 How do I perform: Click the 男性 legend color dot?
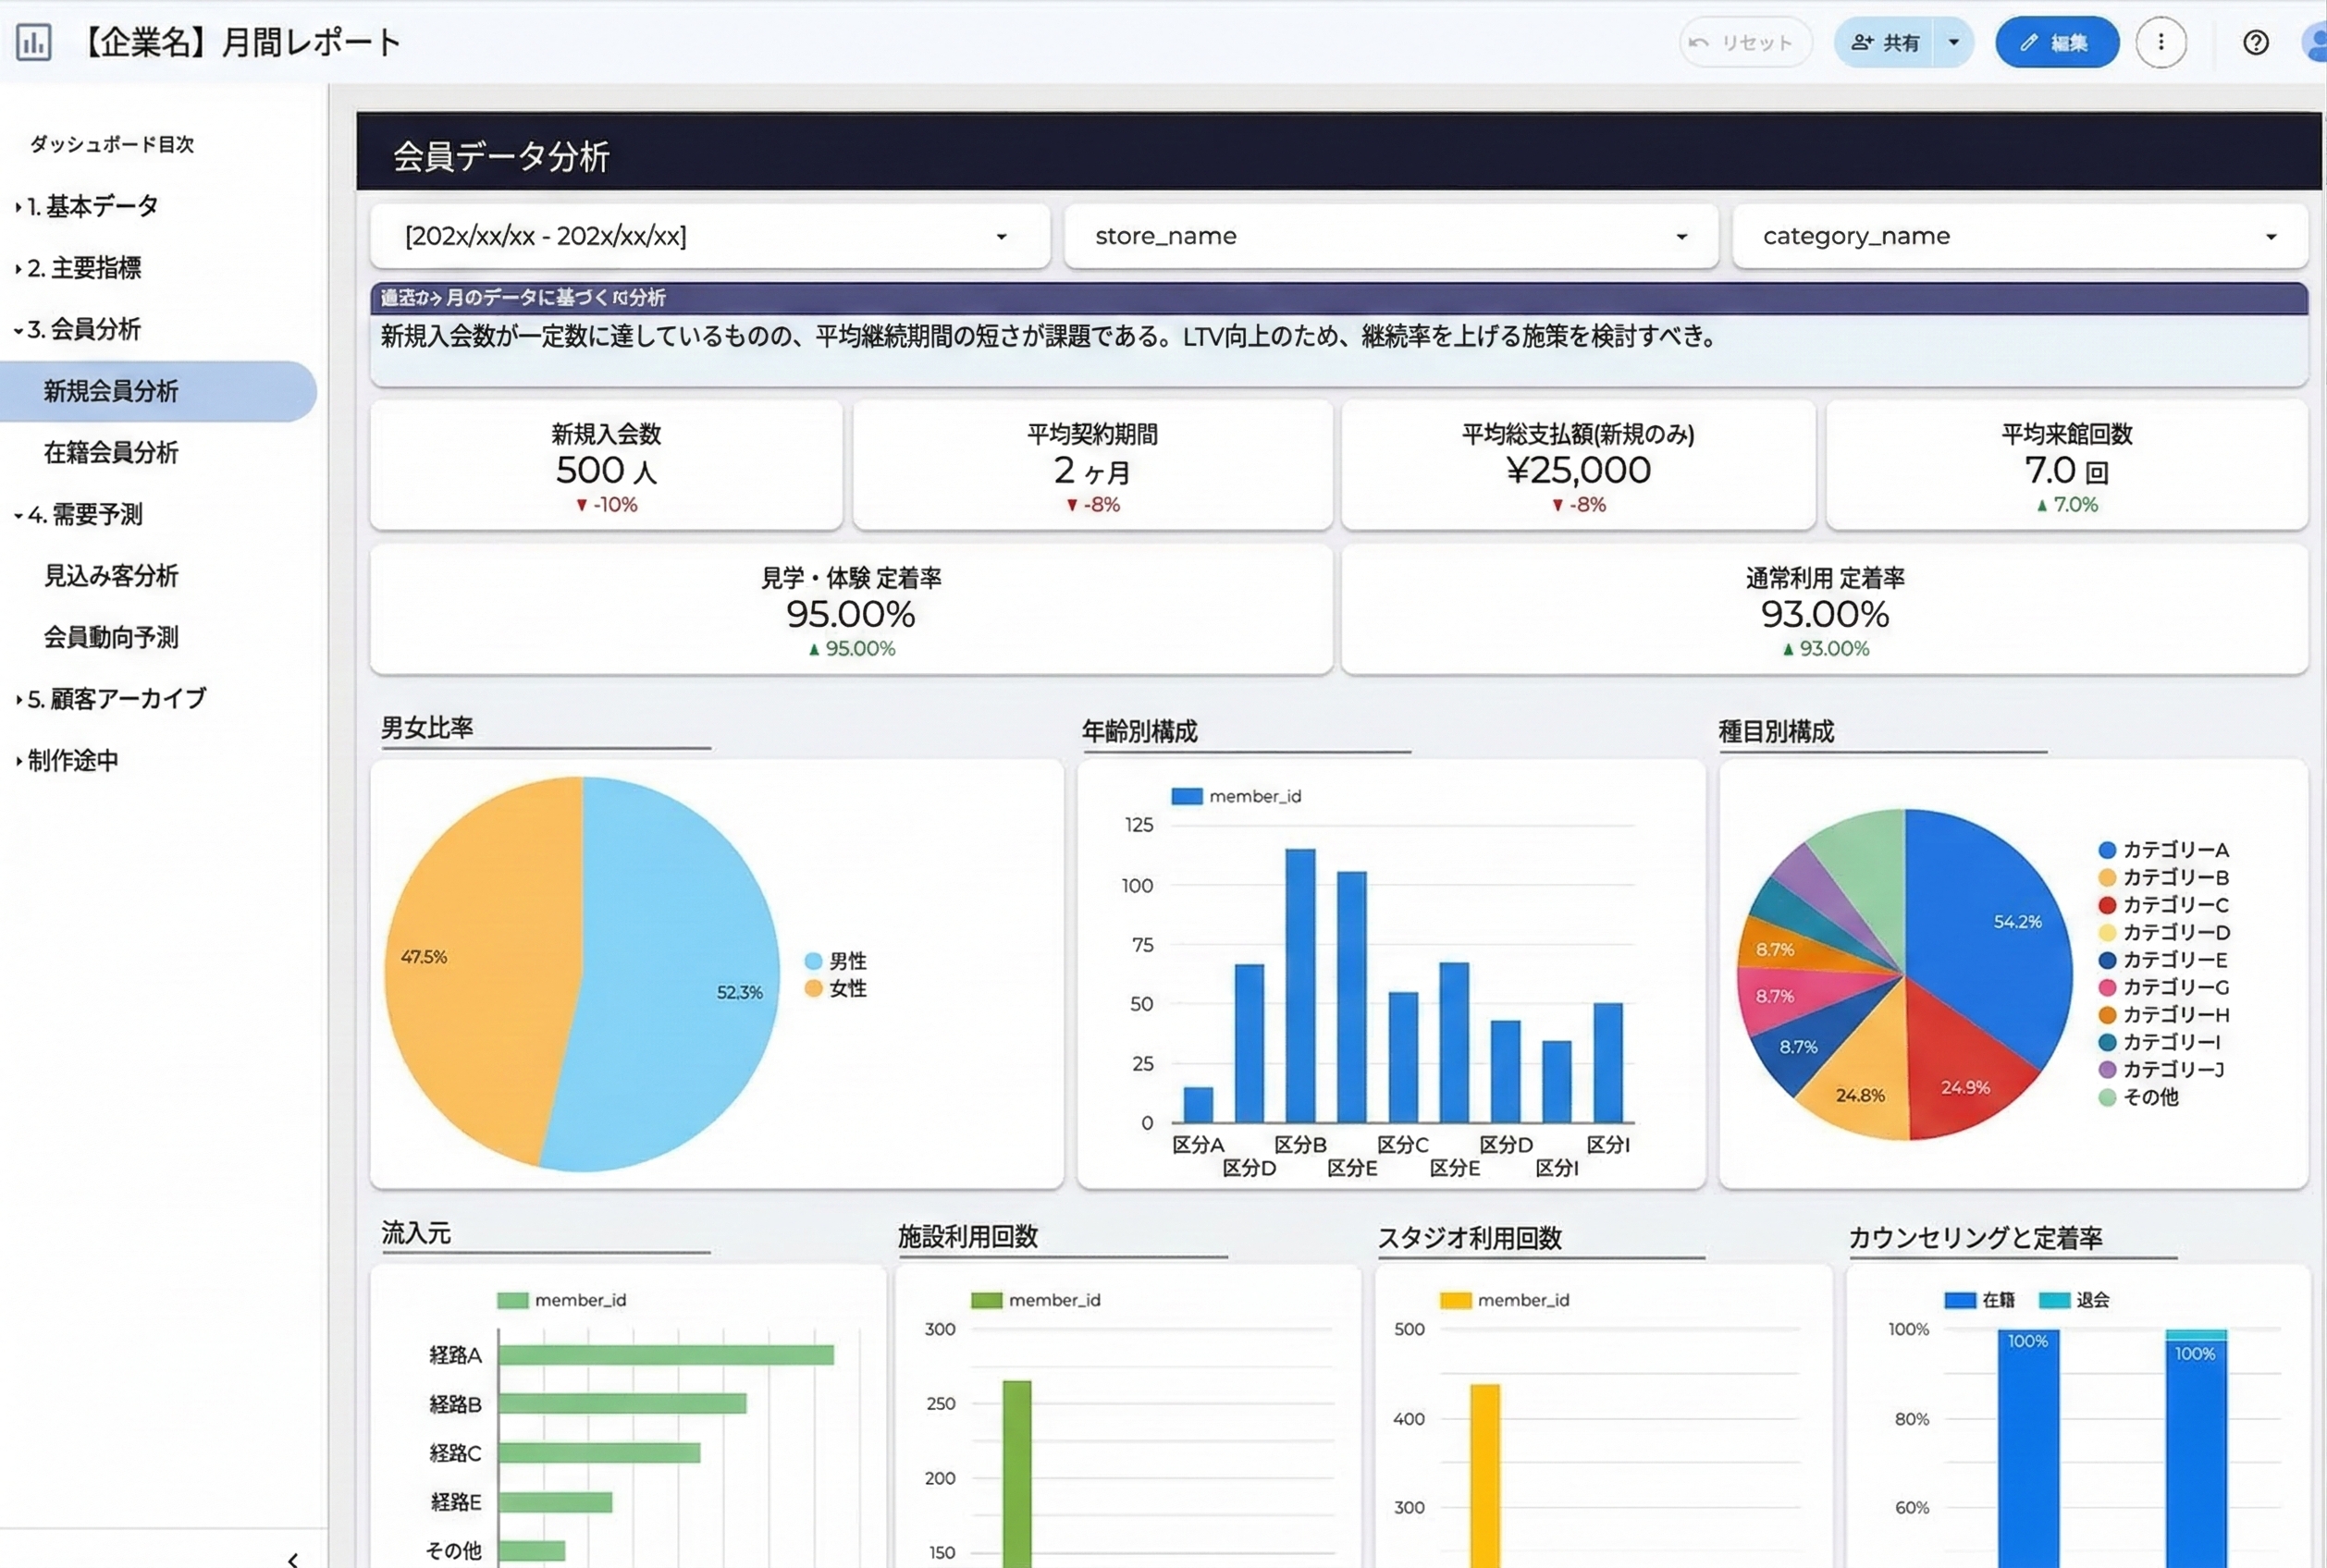[x=813, y=961]
